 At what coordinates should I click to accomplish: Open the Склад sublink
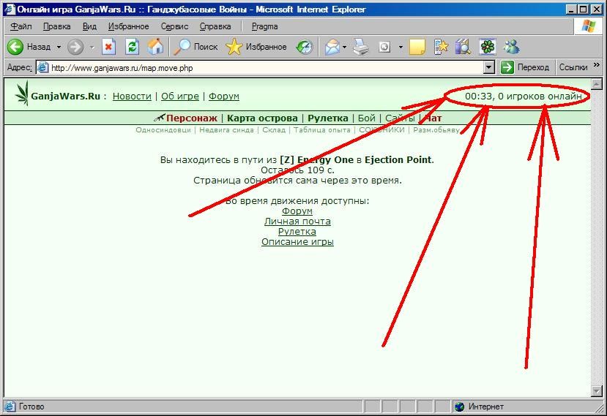274,130
